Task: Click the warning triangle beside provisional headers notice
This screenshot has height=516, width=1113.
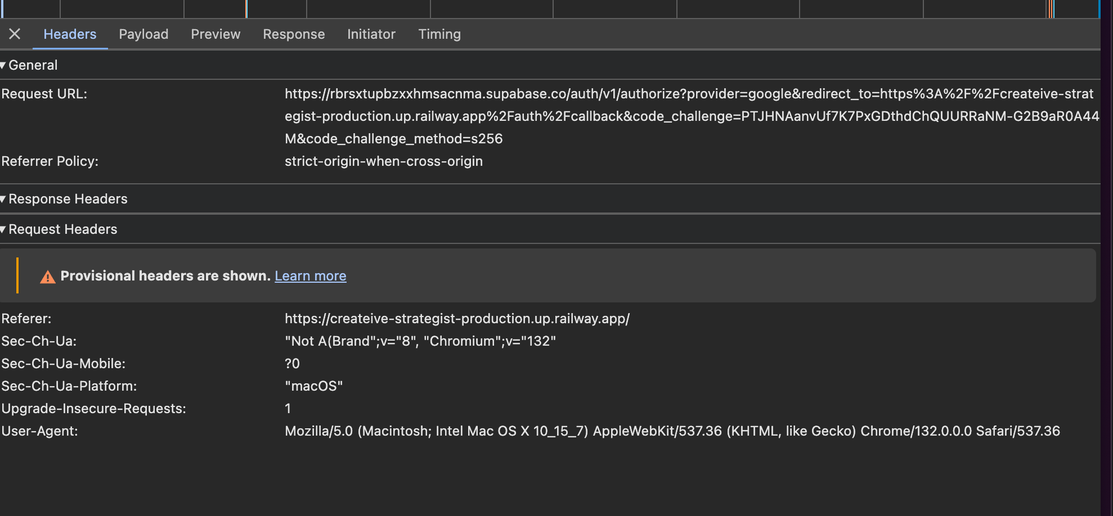Action: (48, 276)
